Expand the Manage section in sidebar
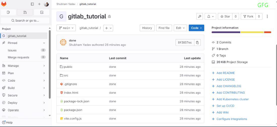277x127 pixels. pyautogui.click(x=24, y=66)
